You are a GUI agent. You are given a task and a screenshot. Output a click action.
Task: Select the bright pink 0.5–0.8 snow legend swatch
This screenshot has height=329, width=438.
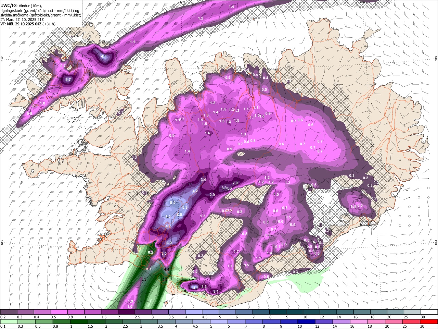point(59,312)
